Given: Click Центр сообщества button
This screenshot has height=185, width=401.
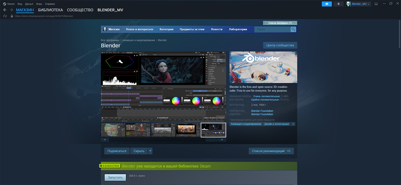Looking at the screenshot, I should (x=280, y=45).
